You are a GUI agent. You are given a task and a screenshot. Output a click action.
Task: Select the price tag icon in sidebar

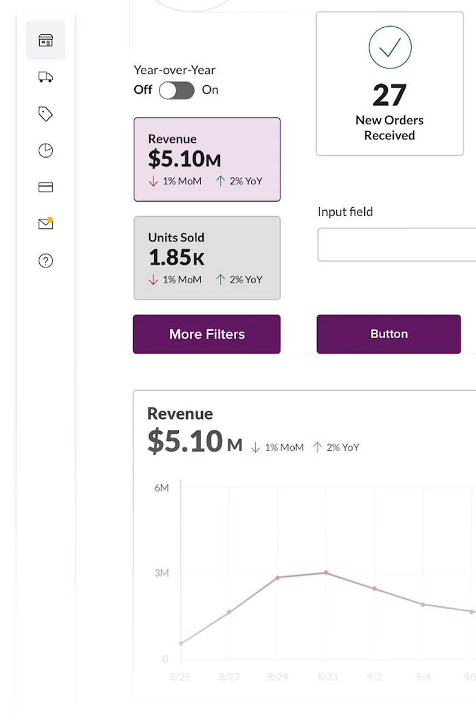(x=46, y=114)
